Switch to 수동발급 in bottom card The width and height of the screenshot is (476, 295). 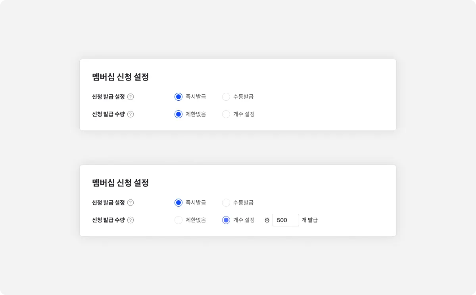(226, 203)
